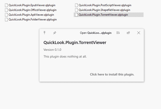Click the highlighted TorrentViewer.qlplugin file name
Viewport: 161px width, 109px height.
pyautogui.click(x=103, y=15)
